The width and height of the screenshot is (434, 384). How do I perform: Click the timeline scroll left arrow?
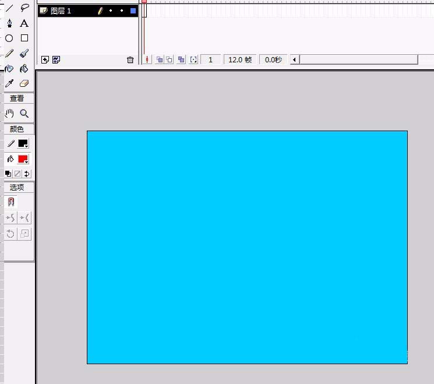295,59
